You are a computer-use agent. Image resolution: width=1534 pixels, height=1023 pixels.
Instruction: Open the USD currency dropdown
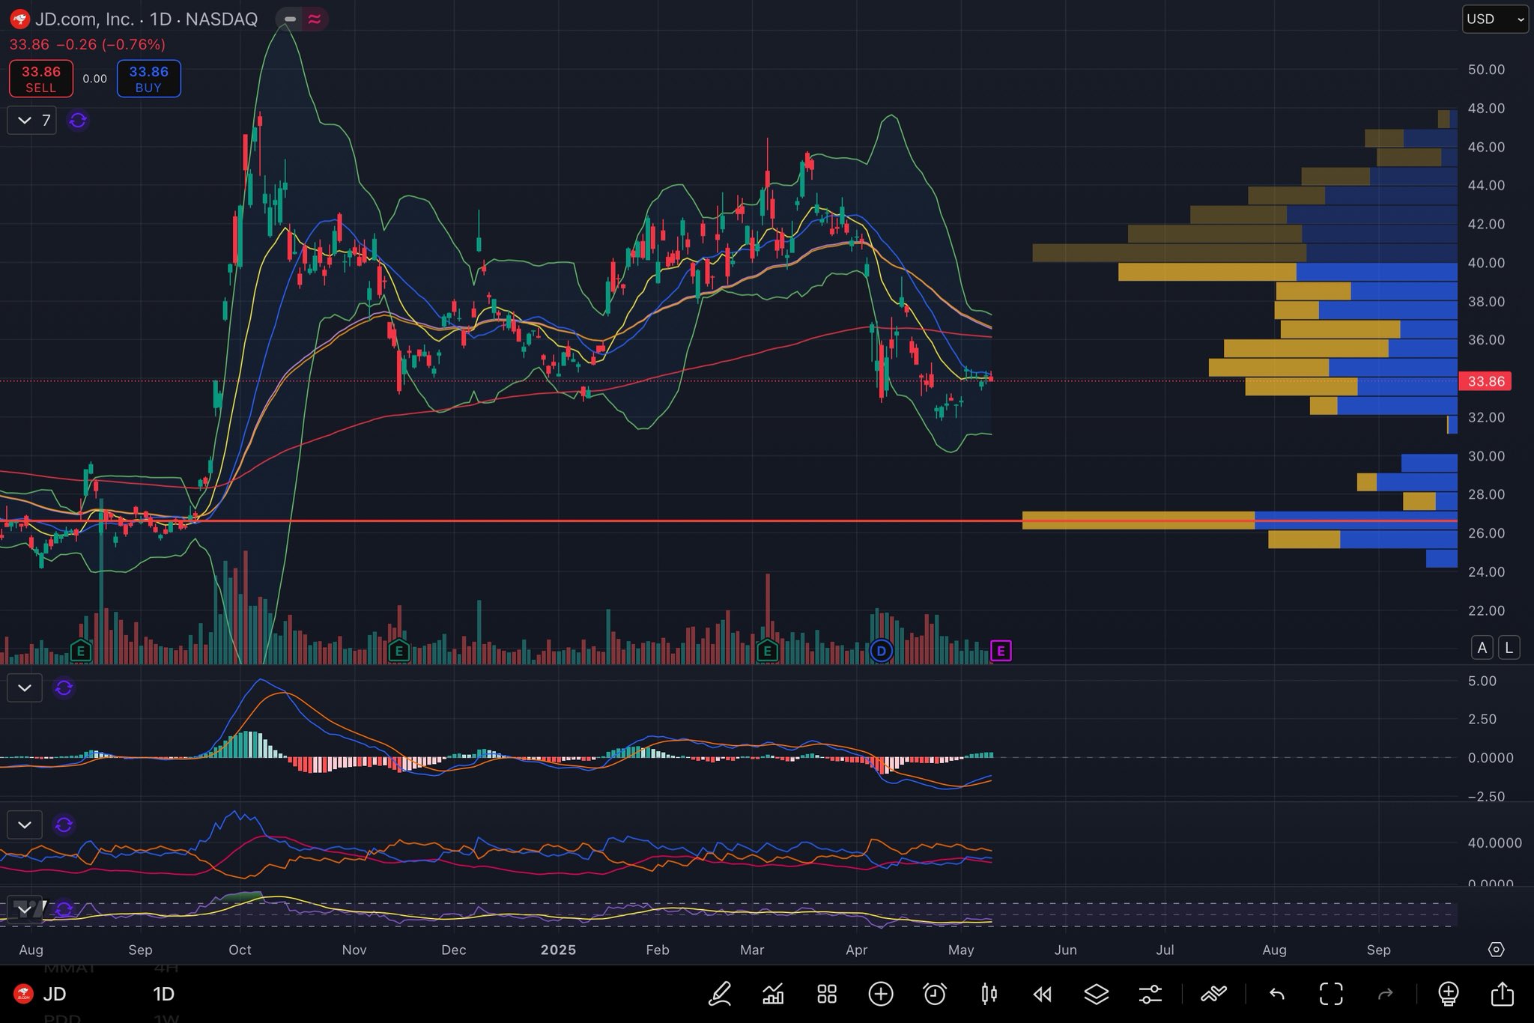point(1495,19)
